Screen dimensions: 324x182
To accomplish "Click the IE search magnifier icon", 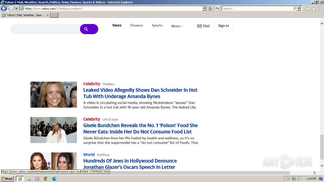I will tap(295, 9).
